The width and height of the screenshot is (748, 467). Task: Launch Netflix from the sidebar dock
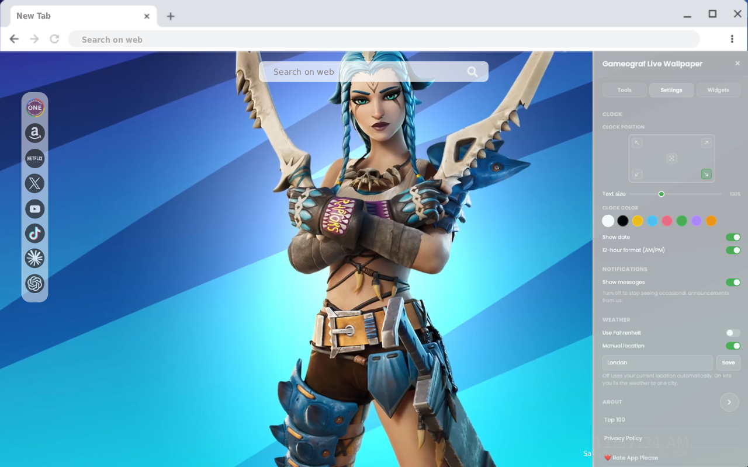[x=35, y=158]
